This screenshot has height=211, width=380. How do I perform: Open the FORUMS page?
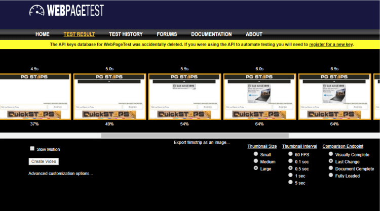pos(167,34)
